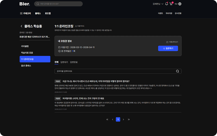Open the notification bell

pos(166,4)
